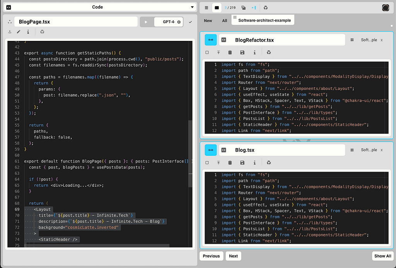This screenshot has width=396, height=268.
Task: Go to Previous page
Action: (x=212, y=256)
